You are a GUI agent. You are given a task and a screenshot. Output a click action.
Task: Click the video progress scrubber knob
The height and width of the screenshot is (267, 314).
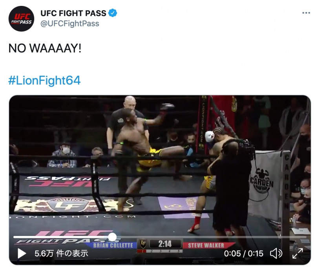point(112,237)
